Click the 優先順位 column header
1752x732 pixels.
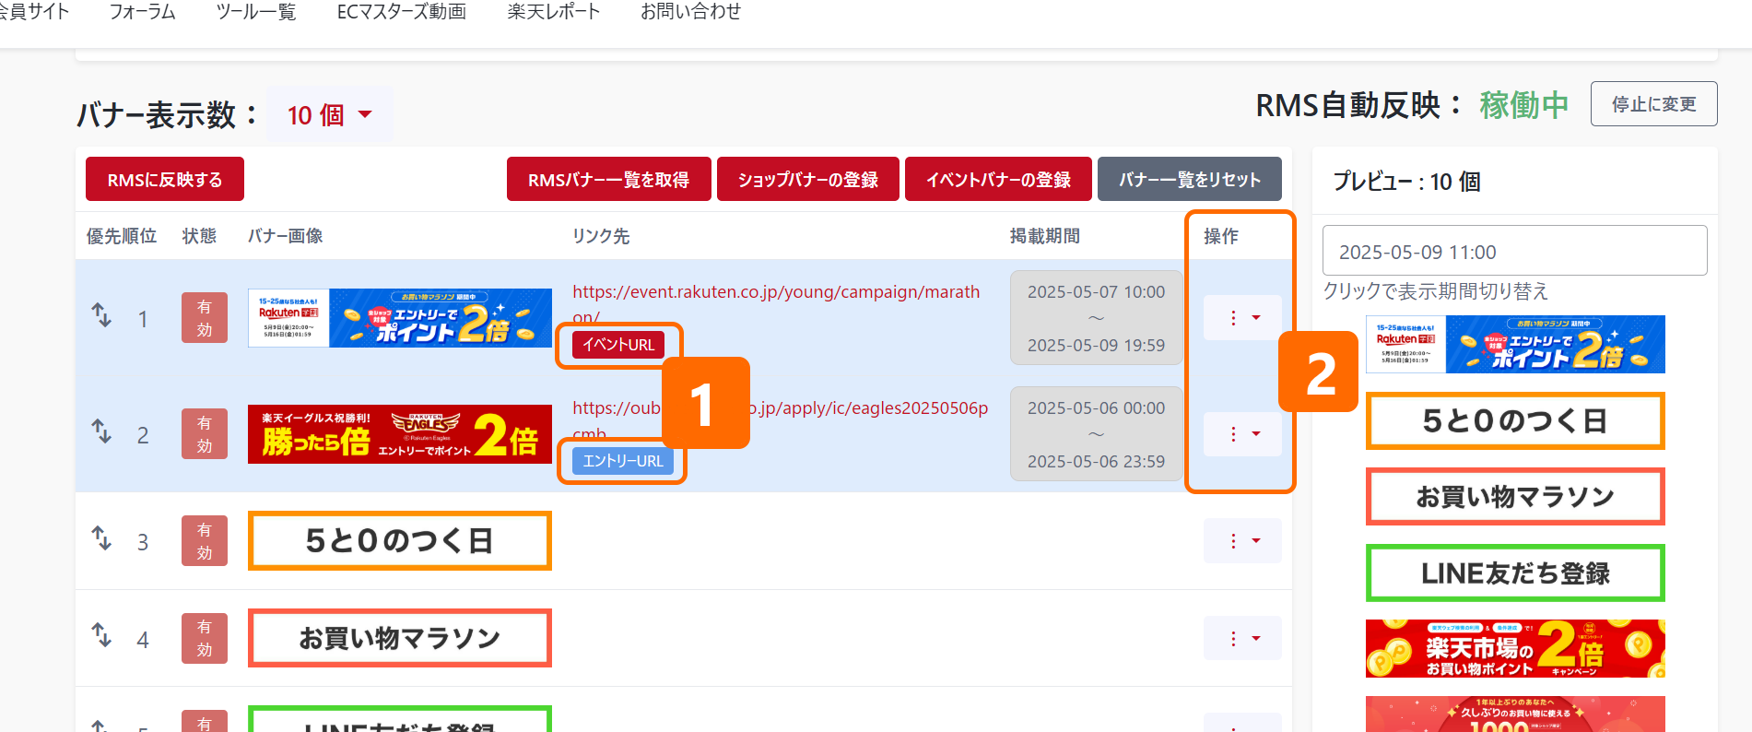122,236
